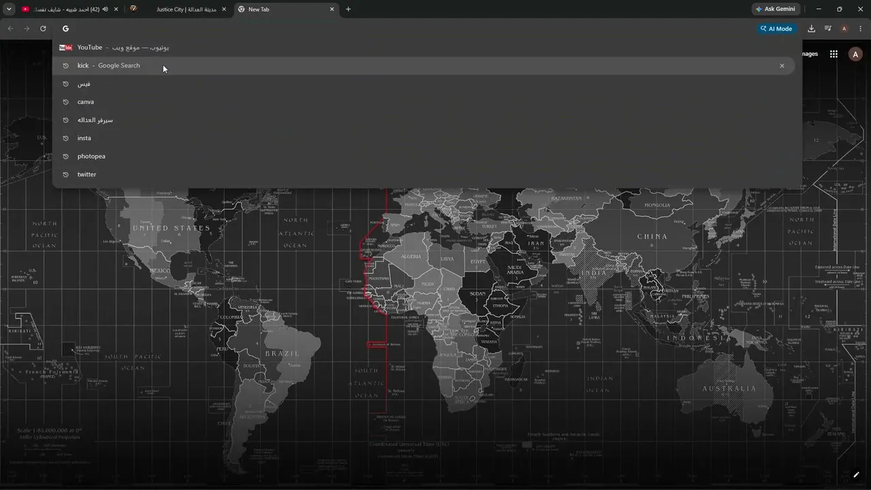Click the Google G icon in the address bar
The height and width of the screenshot is (490, 871).
click(66, 29)
